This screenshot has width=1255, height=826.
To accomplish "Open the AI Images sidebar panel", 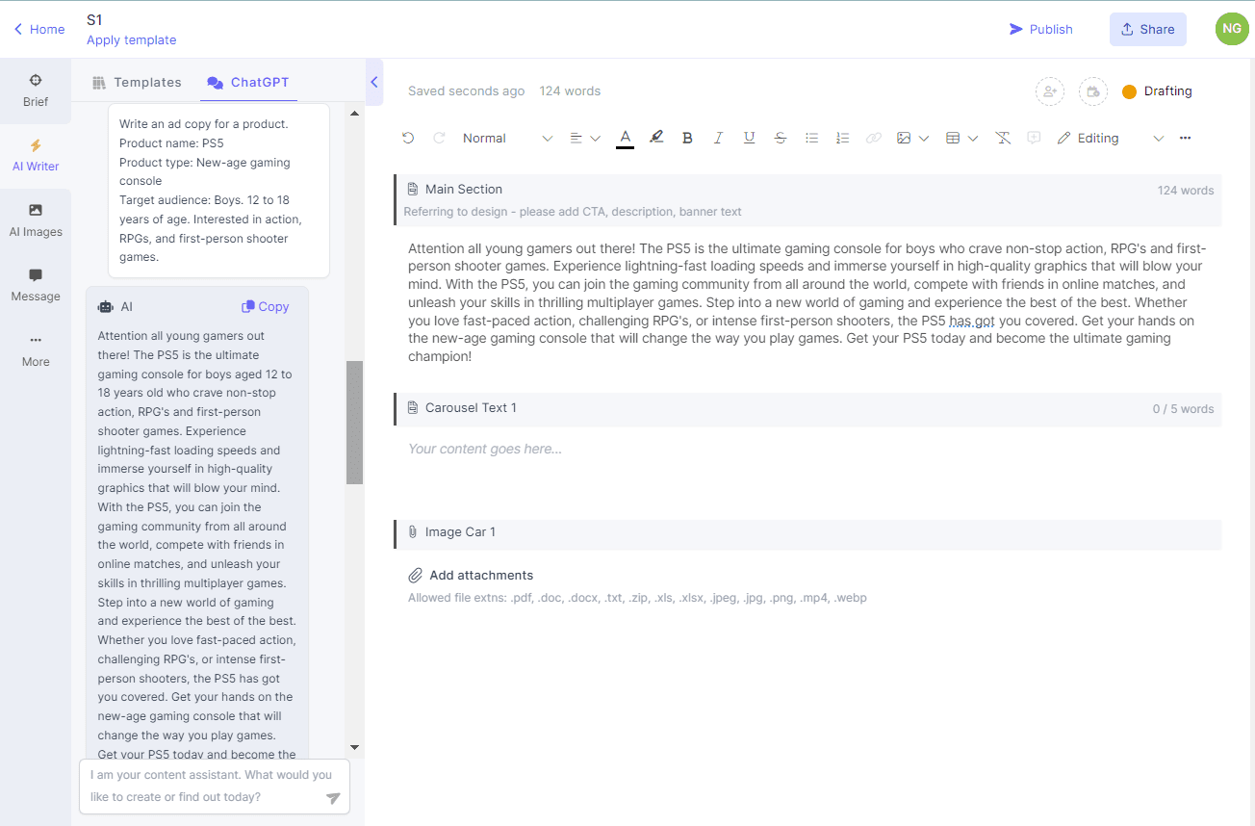I will point(36,220).
